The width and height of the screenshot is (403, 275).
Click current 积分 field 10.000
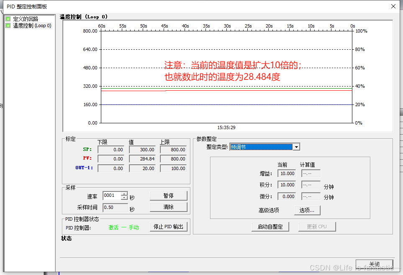pyautogui.click(x=287, y=185)
